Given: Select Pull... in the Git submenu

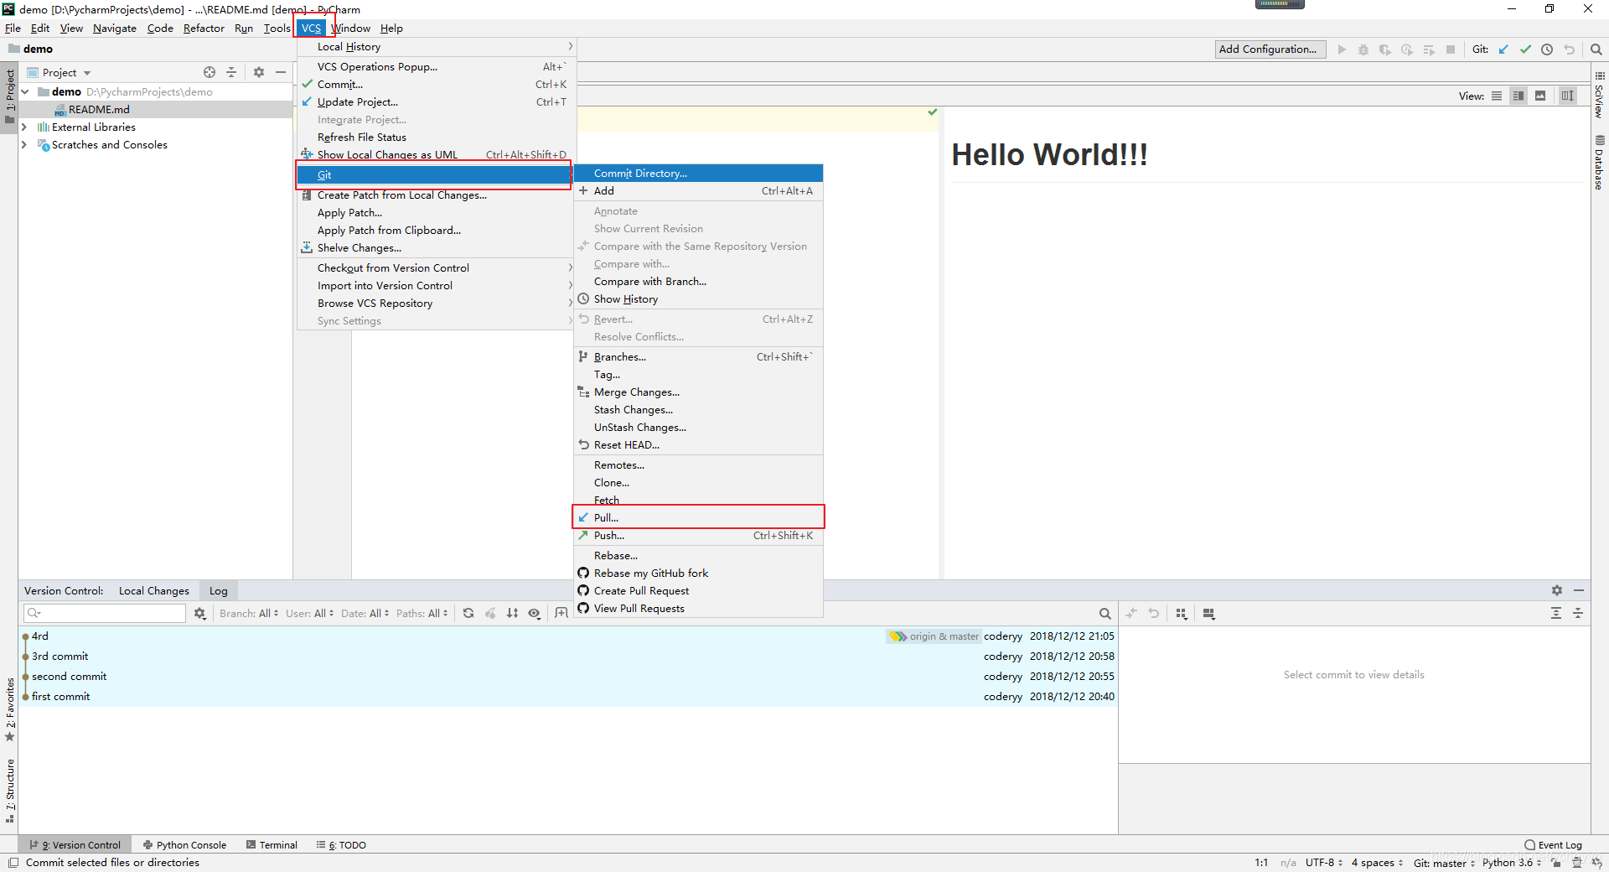Looking at the screenshot, I should click(699, 518).
